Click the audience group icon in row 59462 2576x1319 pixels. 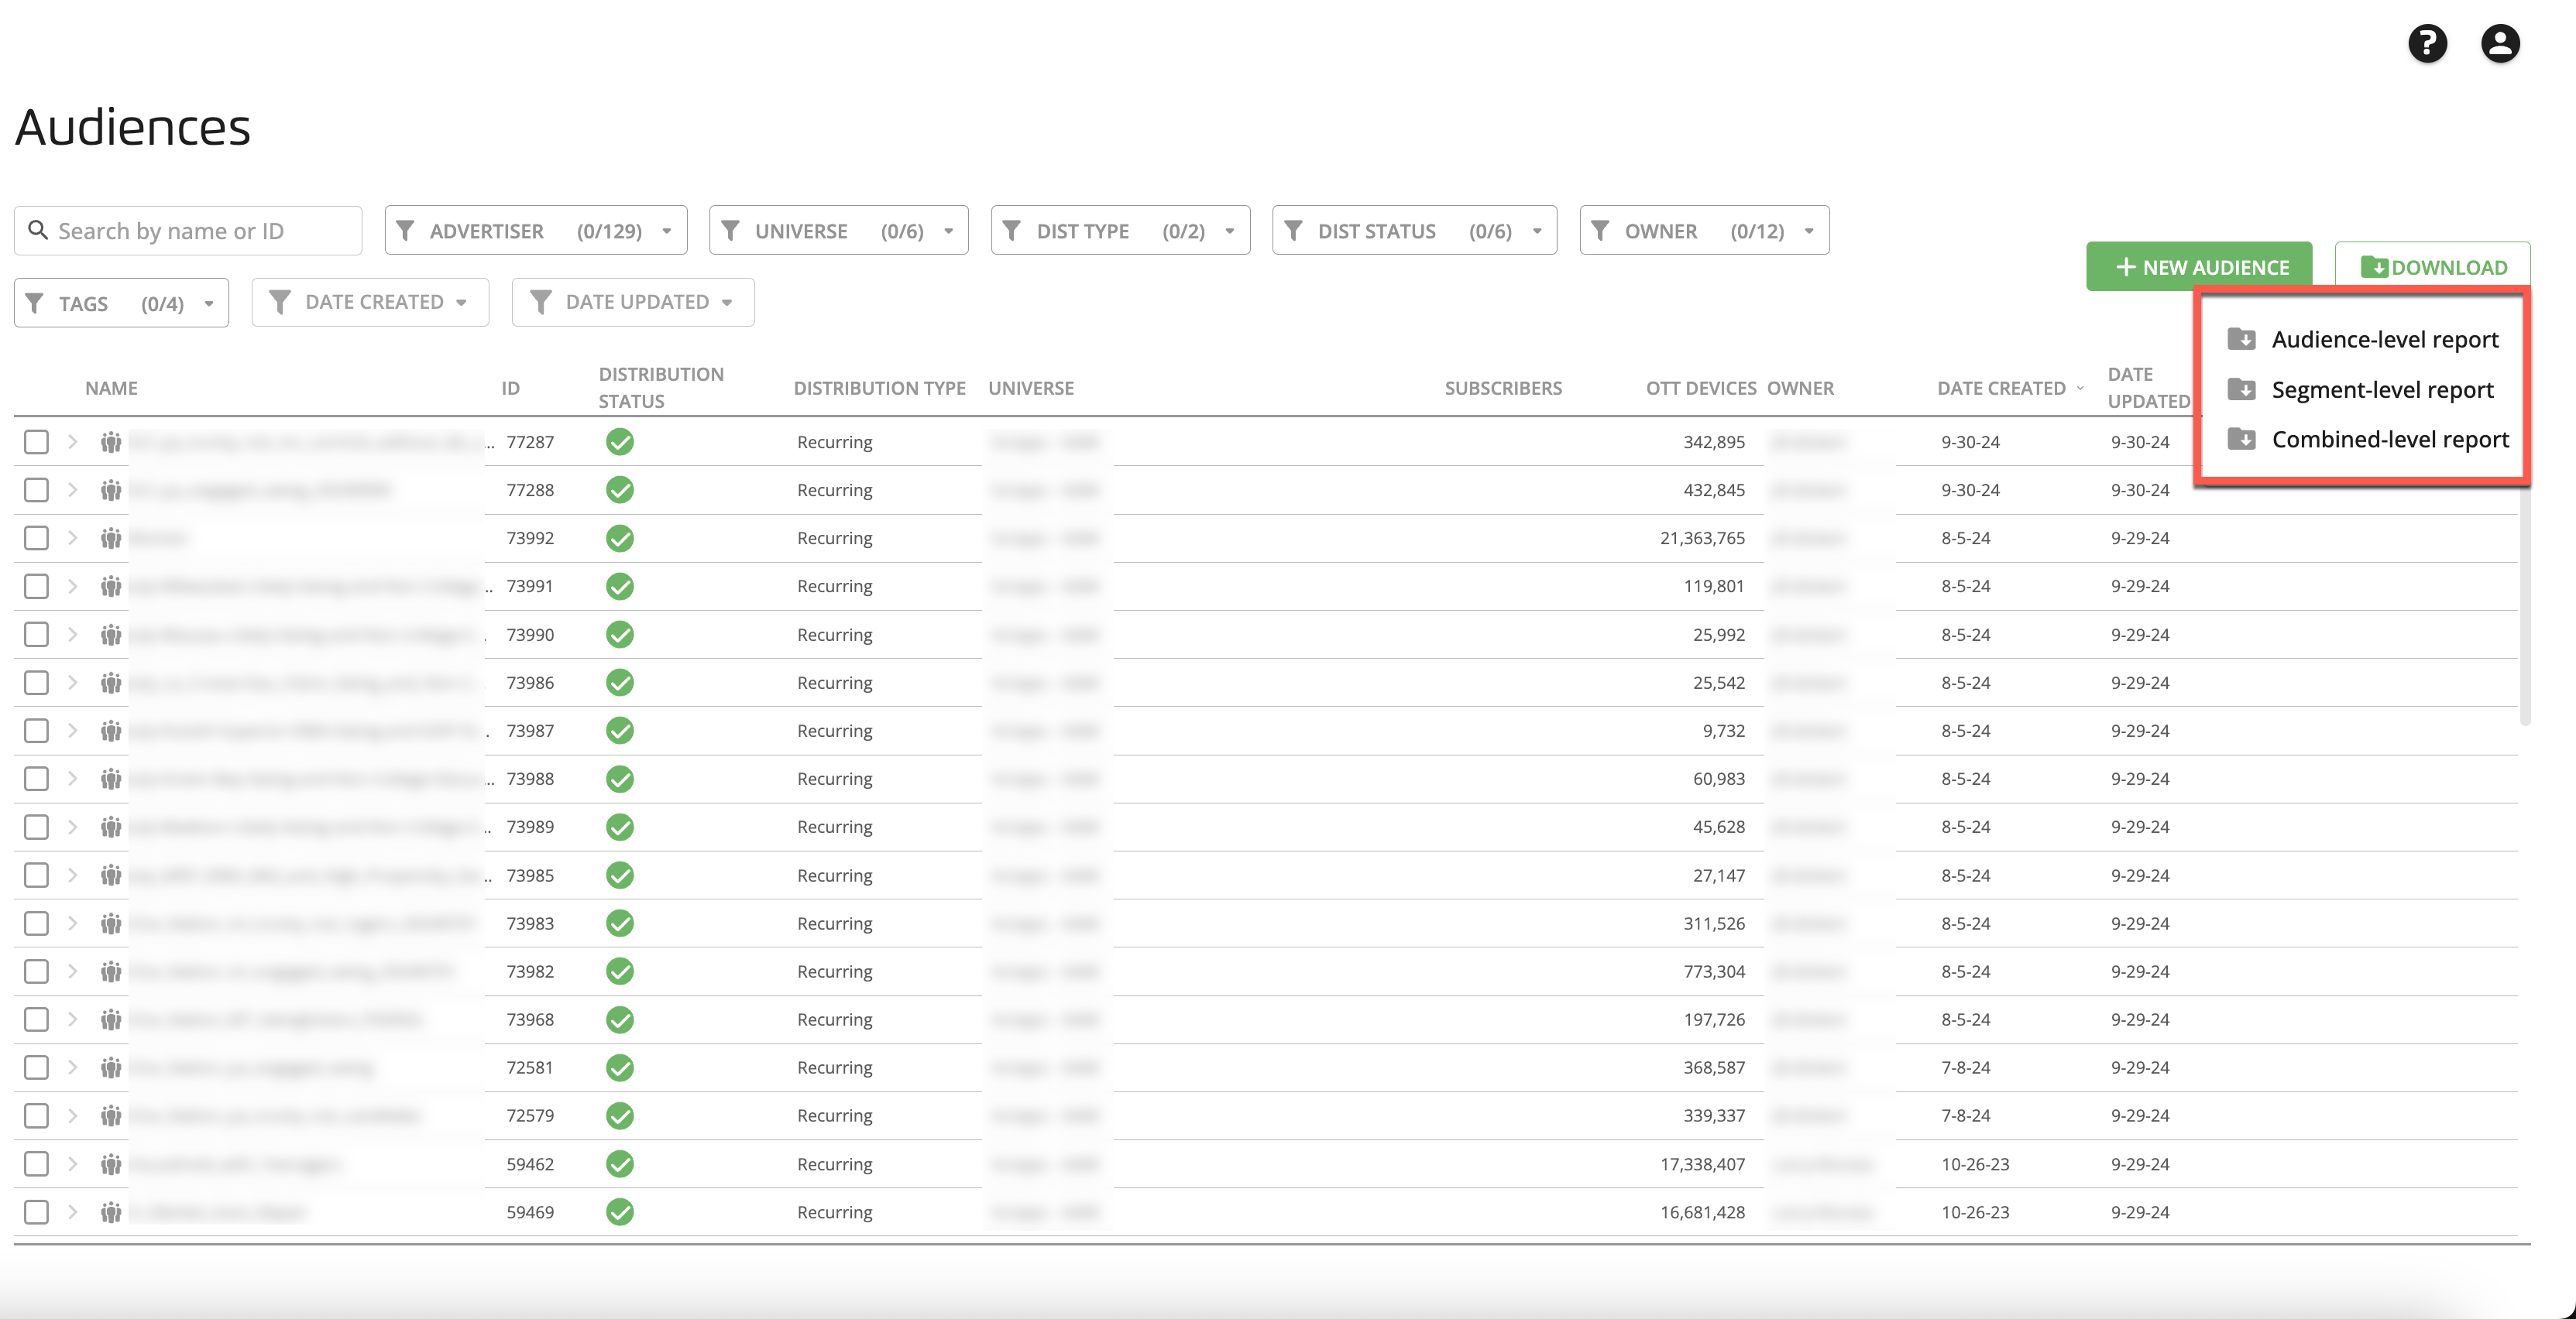pos(111,1164)
